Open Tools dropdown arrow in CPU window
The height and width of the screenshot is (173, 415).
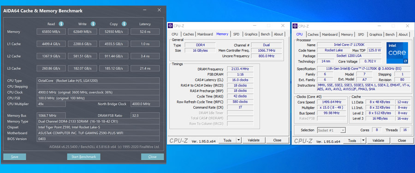pos(363,140)
